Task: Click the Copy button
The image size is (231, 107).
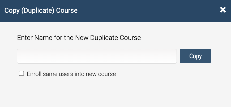Action: point(195,56)
